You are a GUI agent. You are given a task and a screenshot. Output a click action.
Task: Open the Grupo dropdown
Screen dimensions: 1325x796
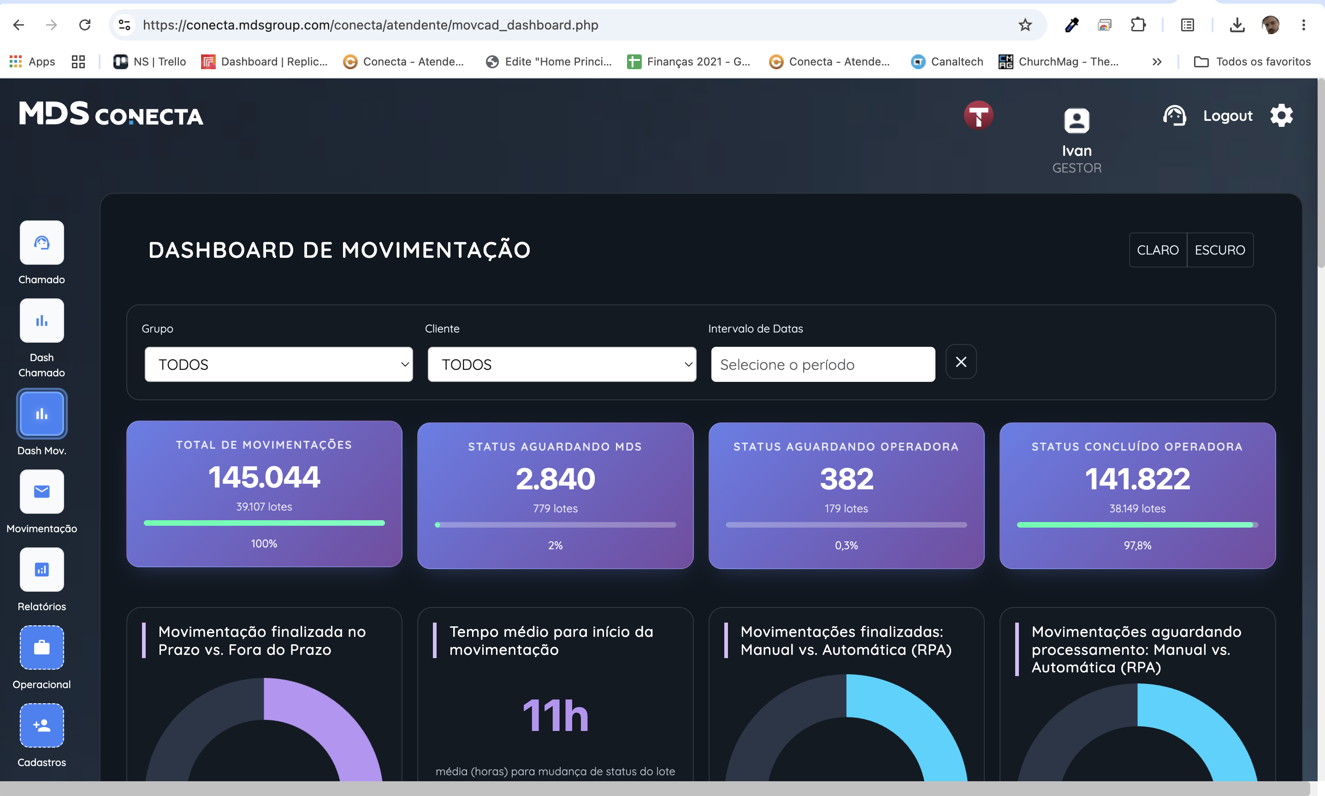(278, 364)
